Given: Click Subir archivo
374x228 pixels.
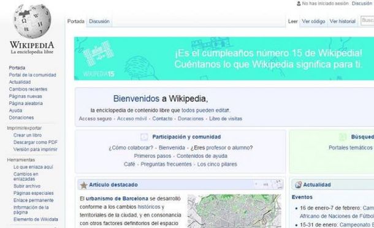Looking at the screenshot, I should point(27,186).
